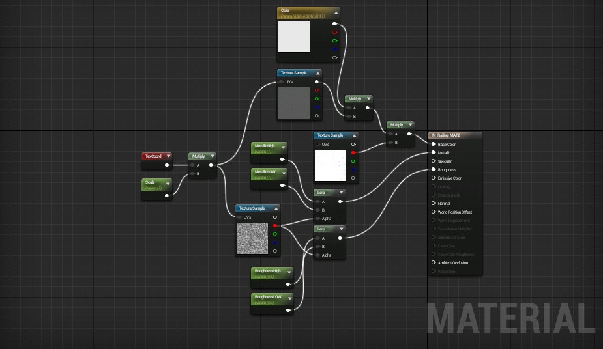
Task: Click Specular input pin on M_Railing_MAT2
Action: click(x=434, y=161)
